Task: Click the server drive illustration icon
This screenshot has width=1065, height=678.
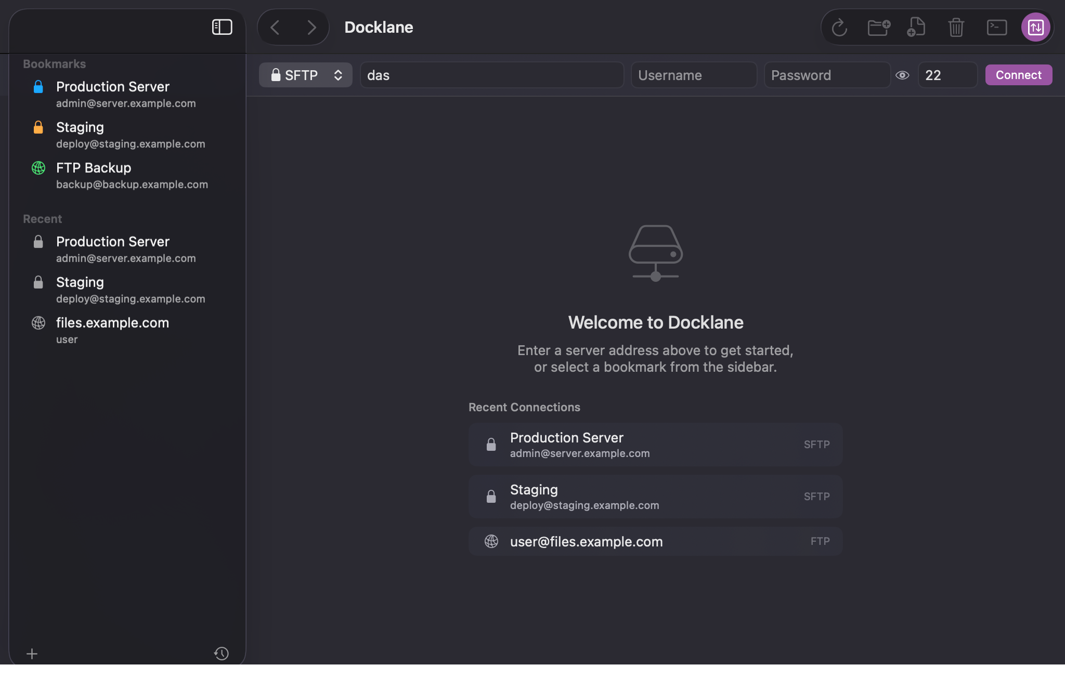Action: pyautogui.click(x=656, y=253)
